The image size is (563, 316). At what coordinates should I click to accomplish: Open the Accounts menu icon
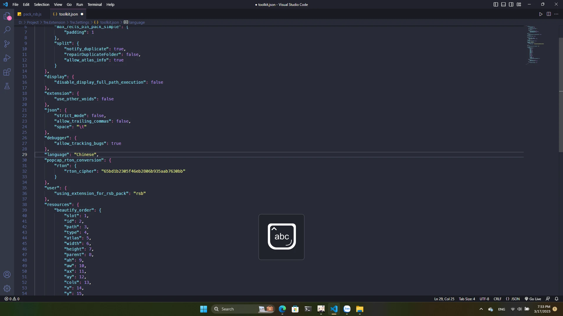click(x=7, y=274)
